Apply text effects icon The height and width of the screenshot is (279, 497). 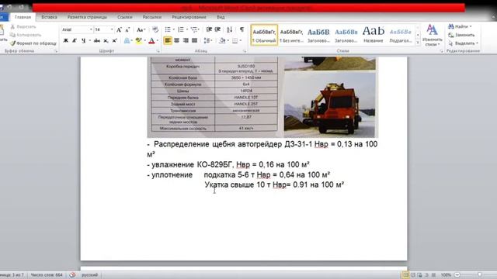click(x=127, y=40)
